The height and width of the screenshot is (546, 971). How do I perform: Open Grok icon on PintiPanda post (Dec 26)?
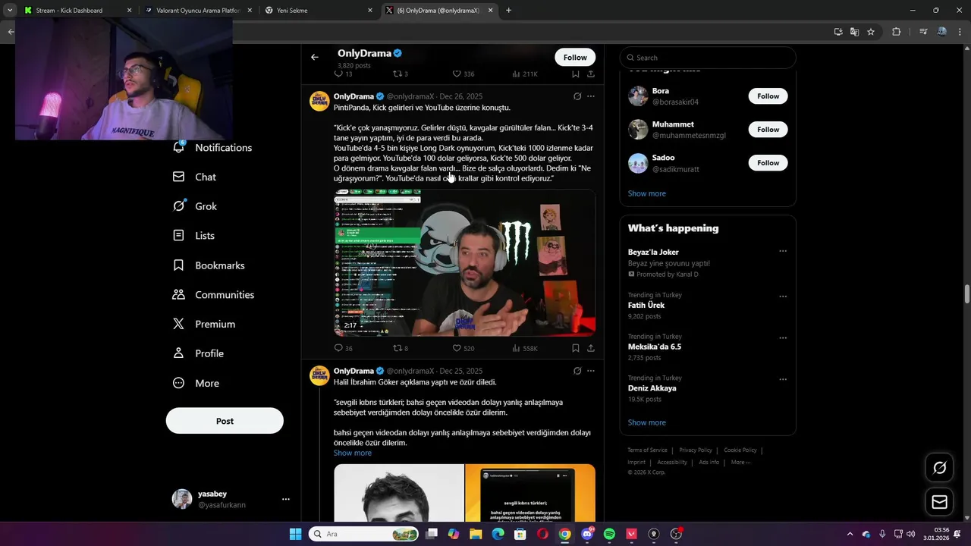577,96
